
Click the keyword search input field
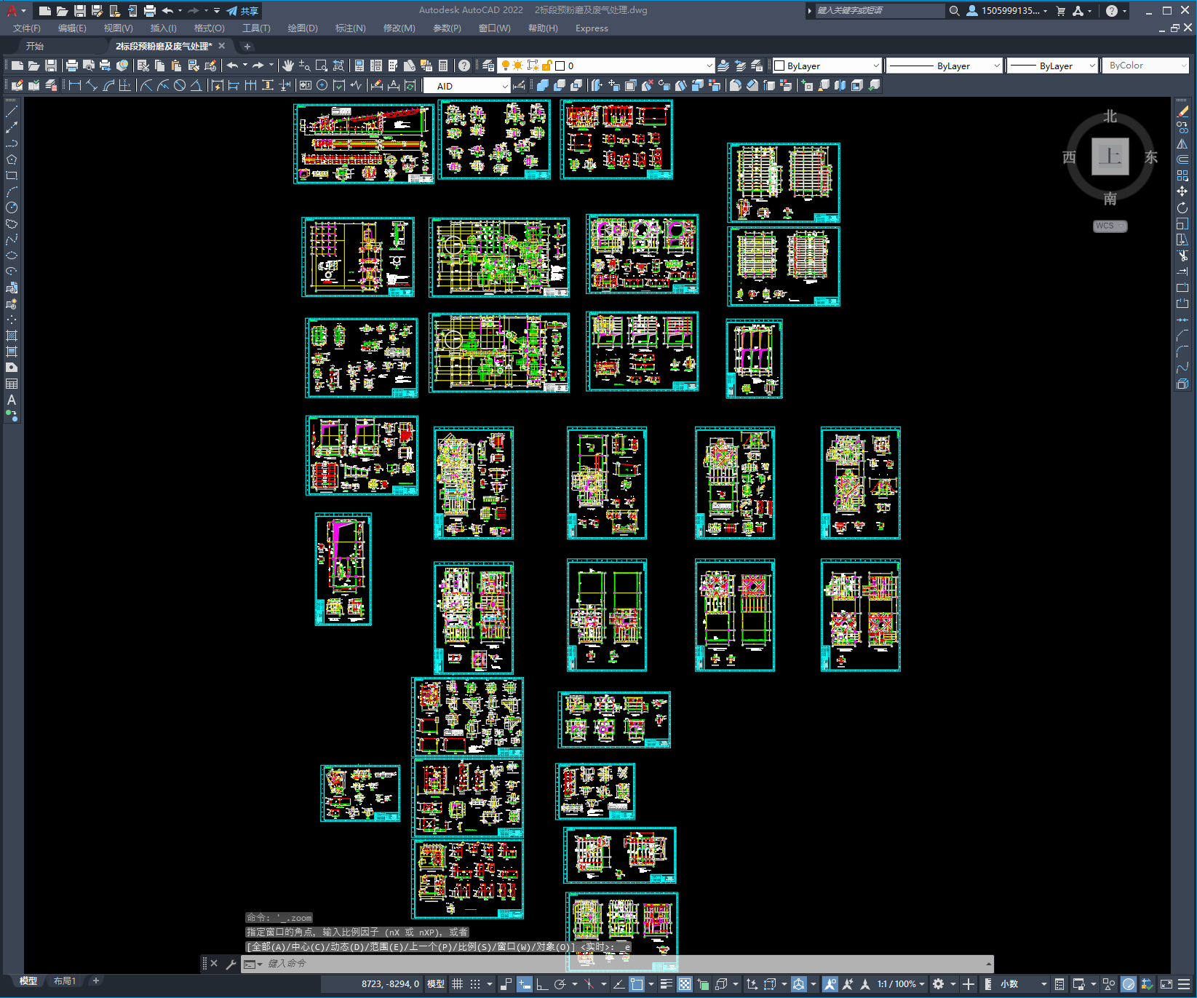coord(879,11)
